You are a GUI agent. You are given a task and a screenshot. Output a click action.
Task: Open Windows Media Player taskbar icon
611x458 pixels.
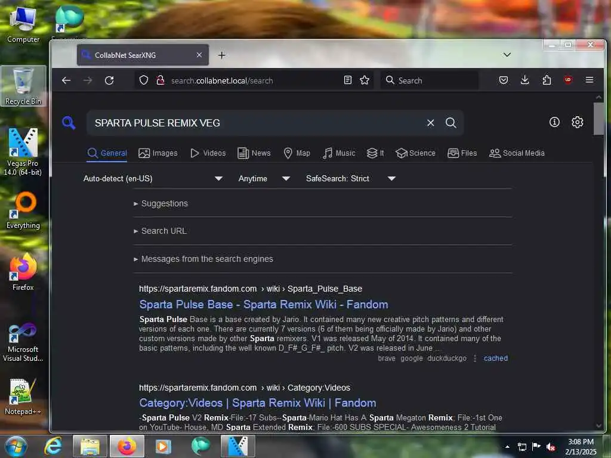tap(163, 446)
